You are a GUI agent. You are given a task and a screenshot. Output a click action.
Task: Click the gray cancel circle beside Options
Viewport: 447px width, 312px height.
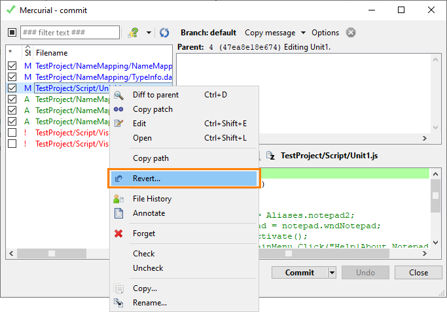351,33
